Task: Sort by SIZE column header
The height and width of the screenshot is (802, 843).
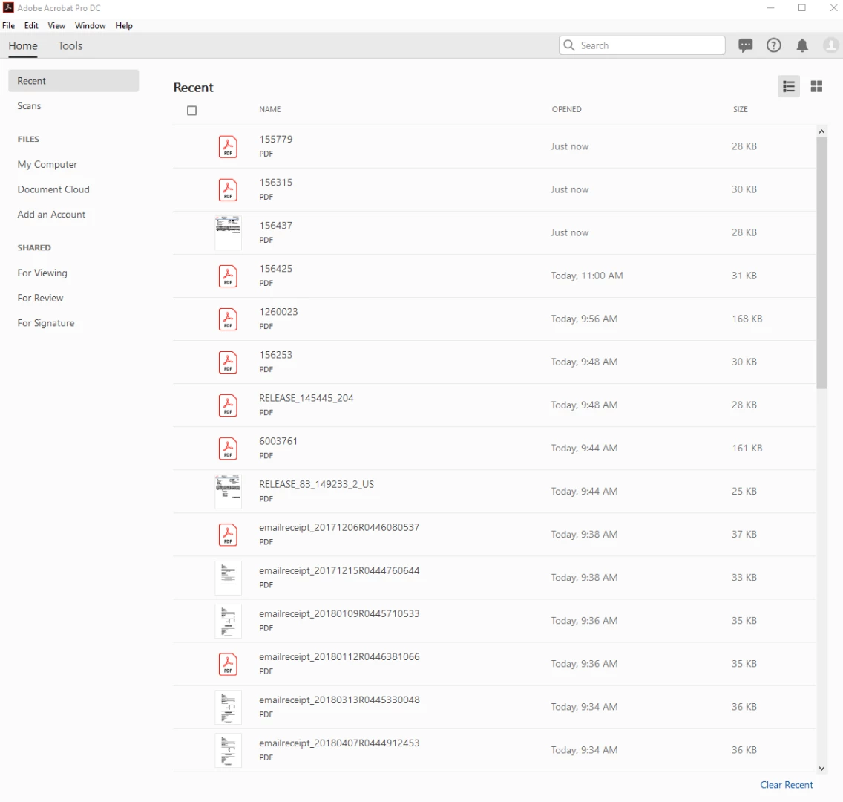Action: [x=741, y=109]
